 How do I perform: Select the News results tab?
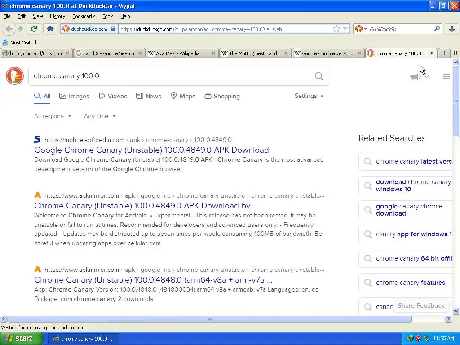pyautogui.click(x=148, y=96)
